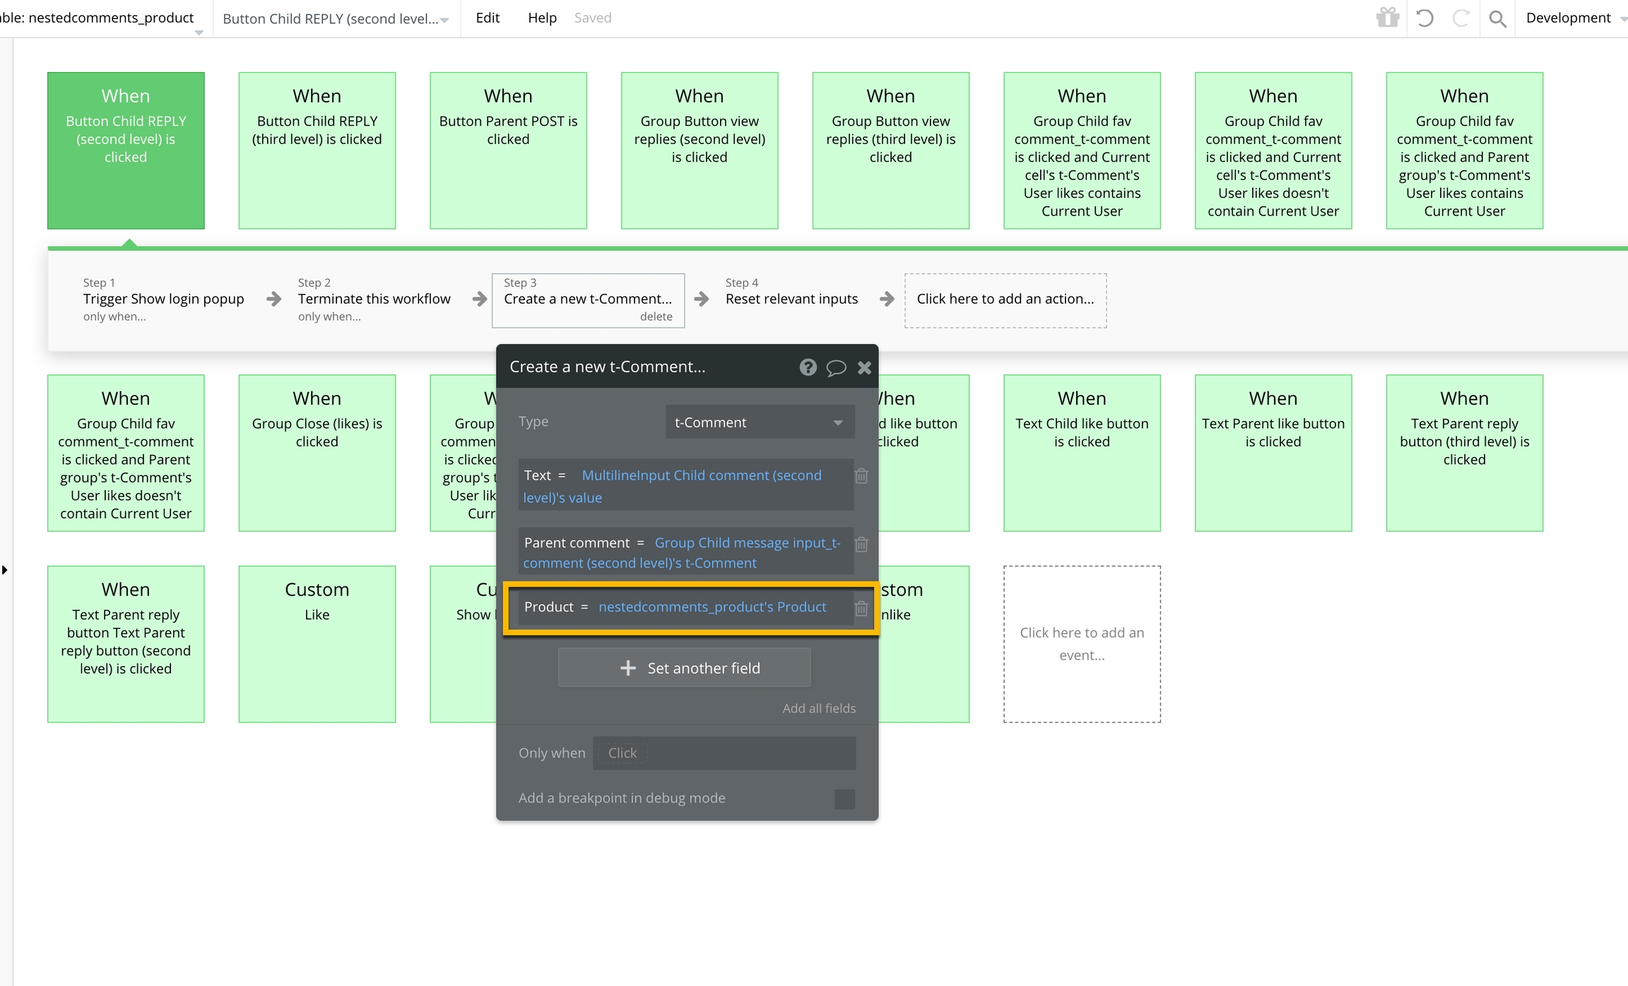The width and height of the screenshot is (1628, 986).
Task: Remove the Parent comment field via its trash icon
Action: click(x=861, y=545)
